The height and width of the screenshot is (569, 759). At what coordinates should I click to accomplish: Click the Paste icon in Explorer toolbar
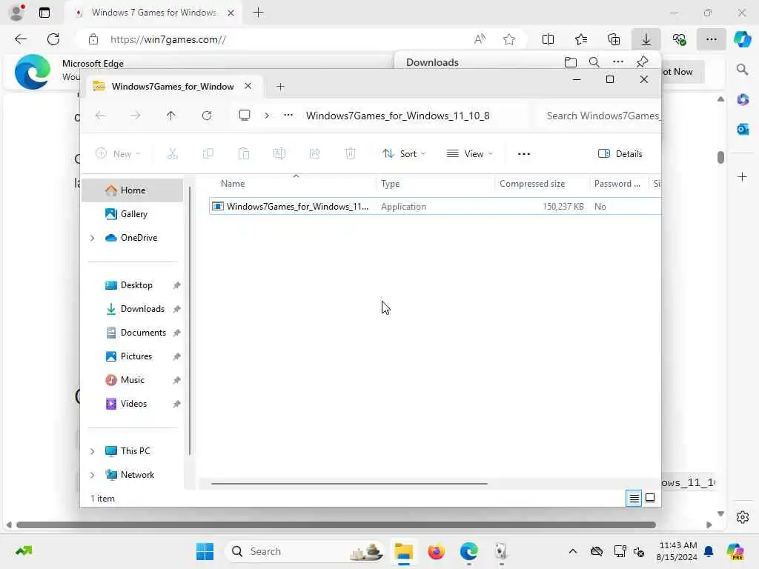coord(243,154)
